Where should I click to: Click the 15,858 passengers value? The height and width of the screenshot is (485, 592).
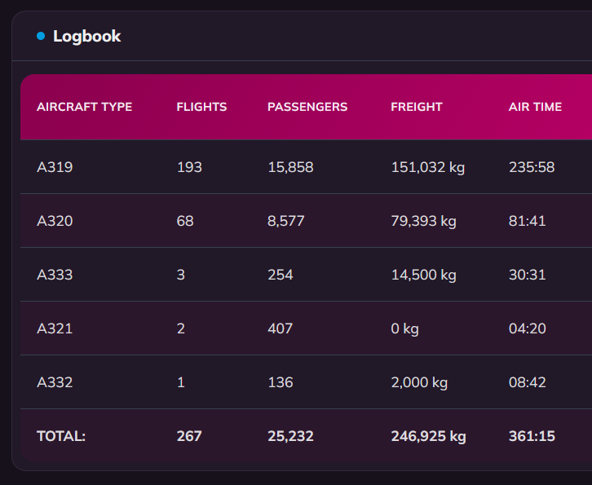291,167
